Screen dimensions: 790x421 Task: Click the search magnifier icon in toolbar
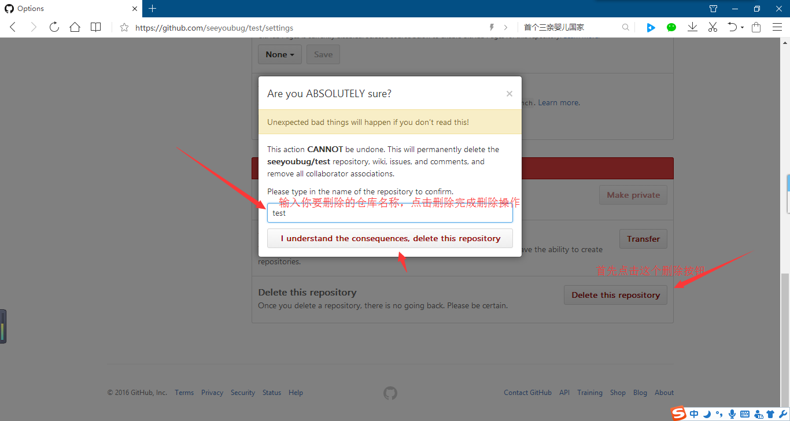click(626, 27)
